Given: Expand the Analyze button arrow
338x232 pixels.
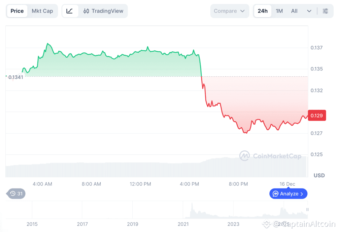Looking at the screenshot, I should (302, 194).
